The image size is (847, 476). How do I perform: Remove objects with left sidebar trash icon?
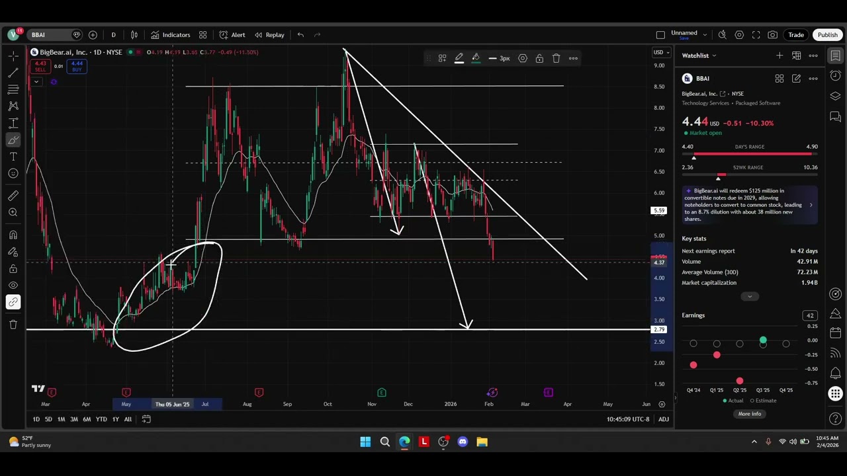click(x=13, y=324)
